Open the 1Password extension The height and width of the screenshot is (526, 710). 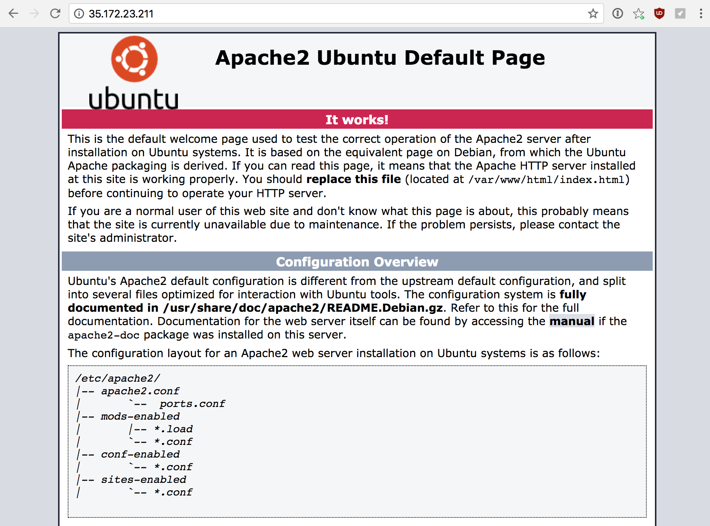pos(618,14)
